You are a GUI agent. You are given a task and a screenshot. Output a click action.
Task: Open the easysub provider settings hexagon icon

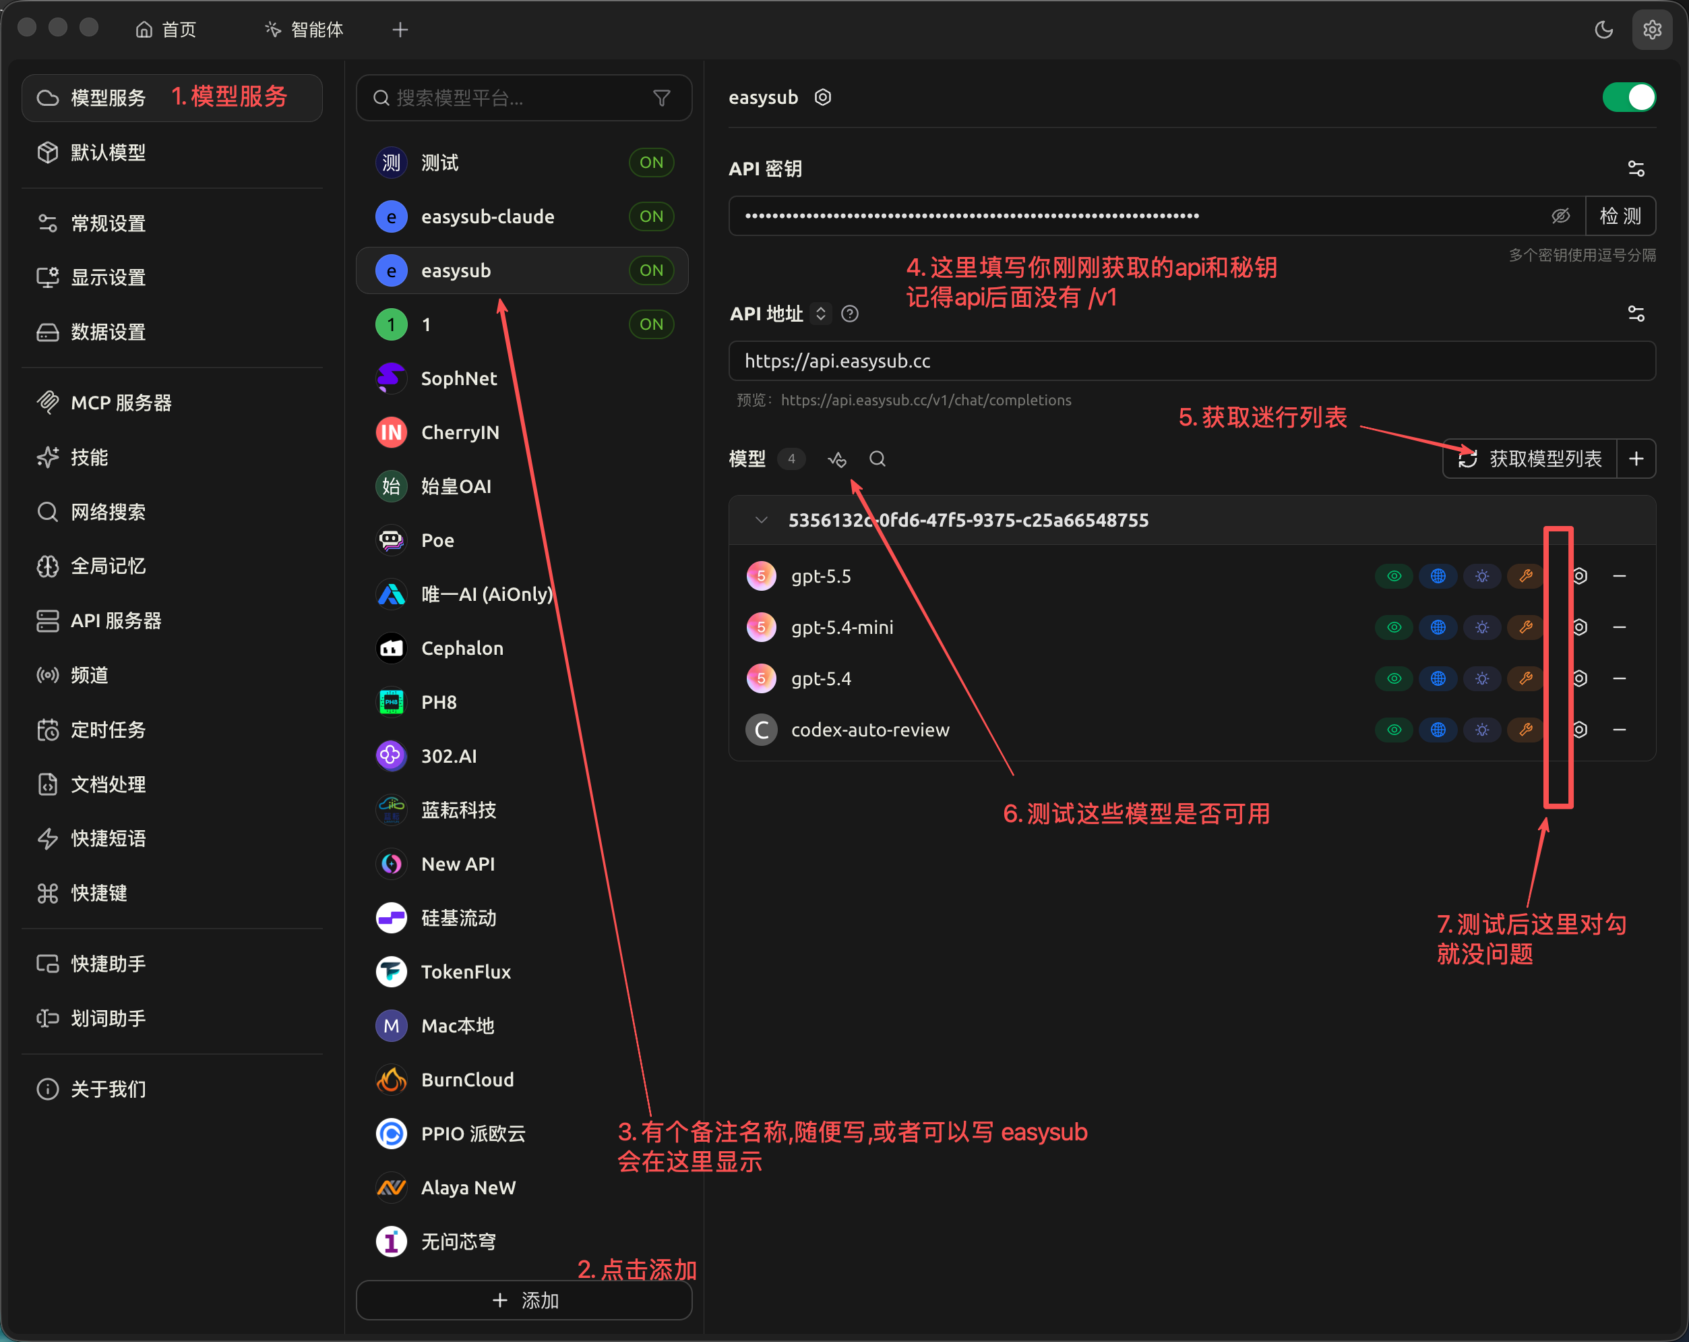[x=822, y=97]
